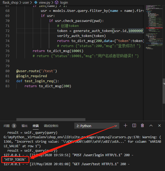
Task: Kill the terminal with the trash icon
Action: [143, 126]
